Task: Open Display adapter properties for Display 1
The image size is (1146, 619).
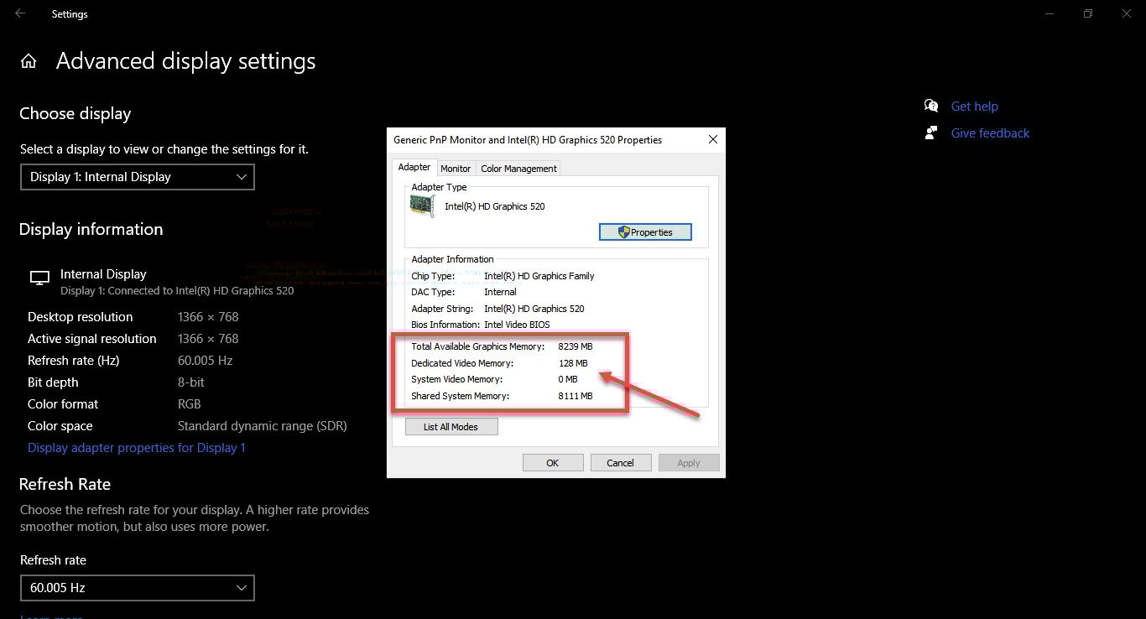Action: click(x=136, y=447)
